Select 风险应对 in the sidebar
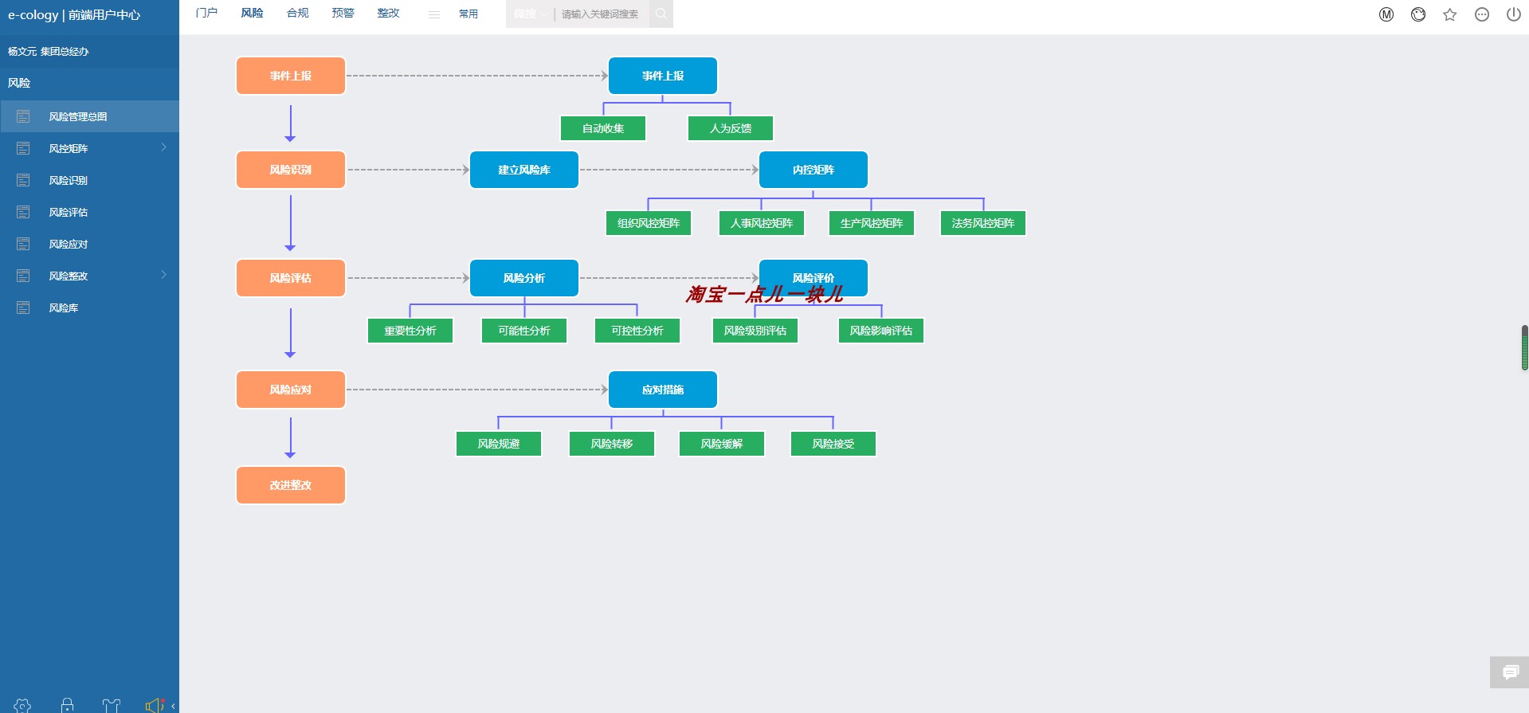The height and width of the screenshot is (713, 1529). tap(89, 244)
